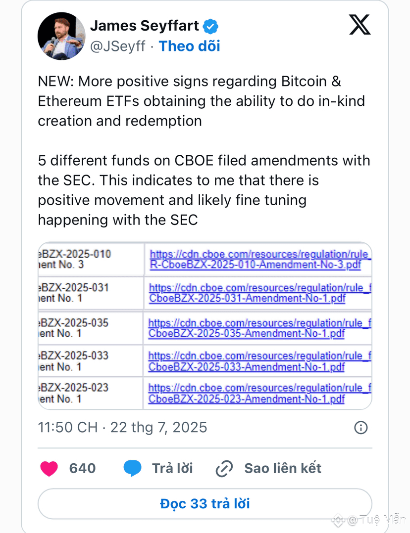Click the blue reply bubble icon
The height and width of the screenshot is (533, 410).
point(132,468)
